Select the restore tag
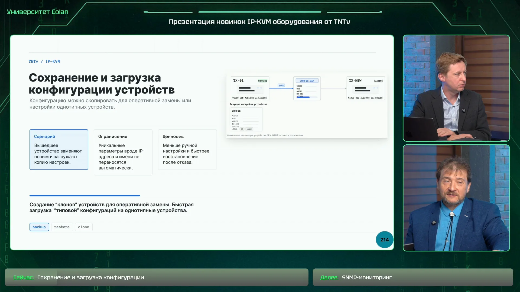The width and height of the screenshot is (520, 292). point(62,227)
